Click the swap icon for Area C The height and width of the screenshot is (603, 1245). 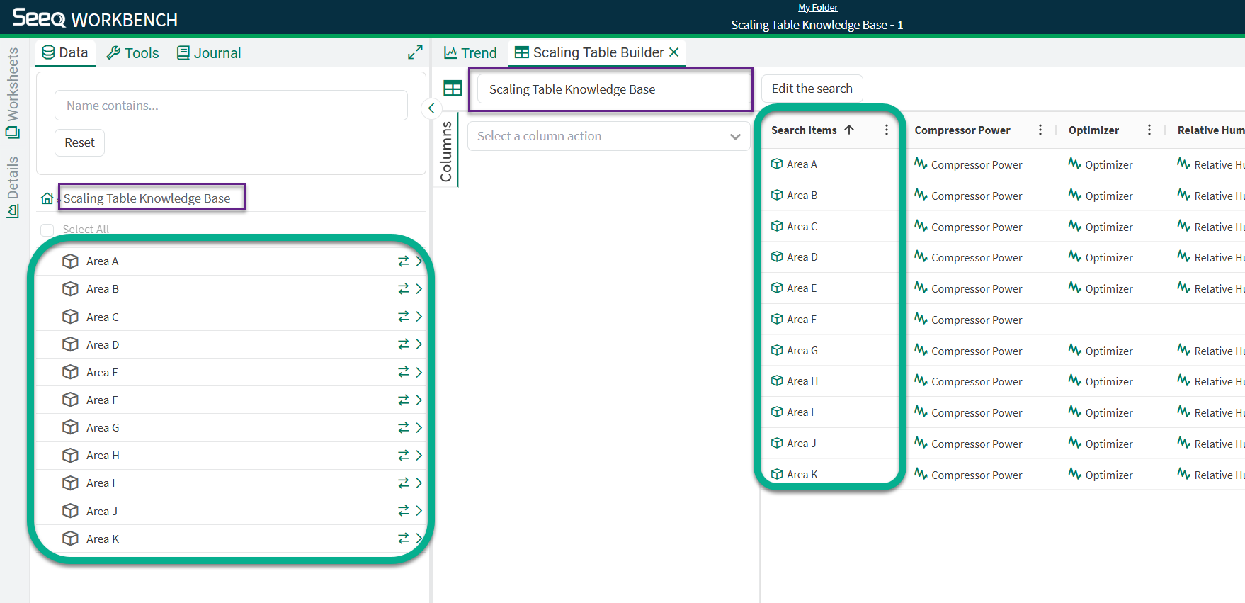[403, 317]
